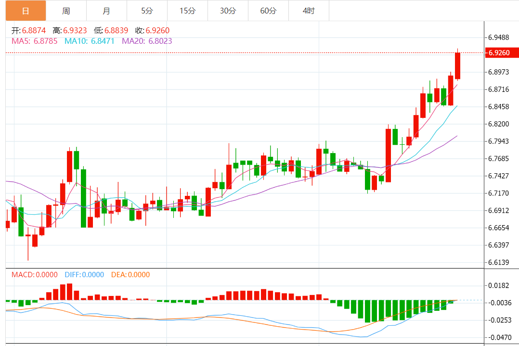Click the 6.8716 price axis label

[498, 90]
